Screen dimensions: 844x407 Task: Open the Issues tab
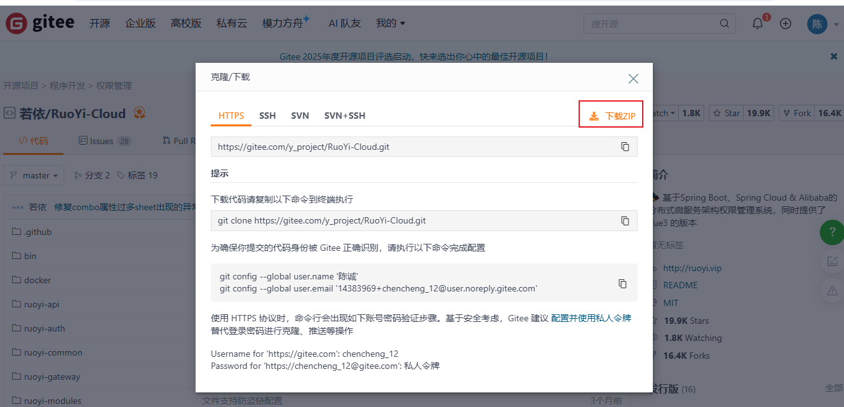pos(105,141)
